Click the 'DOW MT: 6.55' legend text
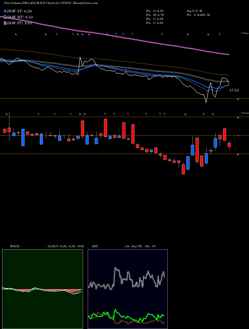This screenshot has width=249, height=329. tap(20, 17)
